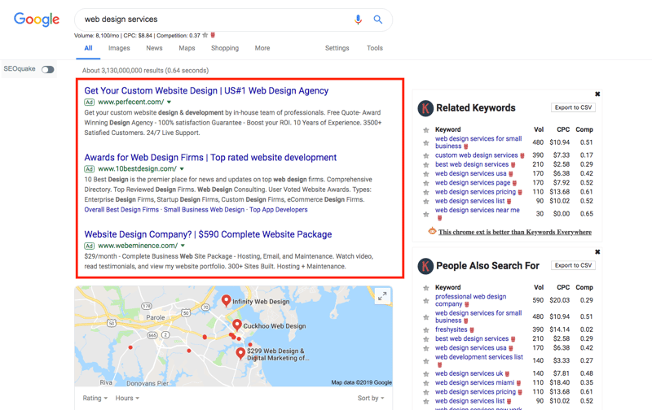
Task: Star the web design services miami keyword
Action: (425, 383)
